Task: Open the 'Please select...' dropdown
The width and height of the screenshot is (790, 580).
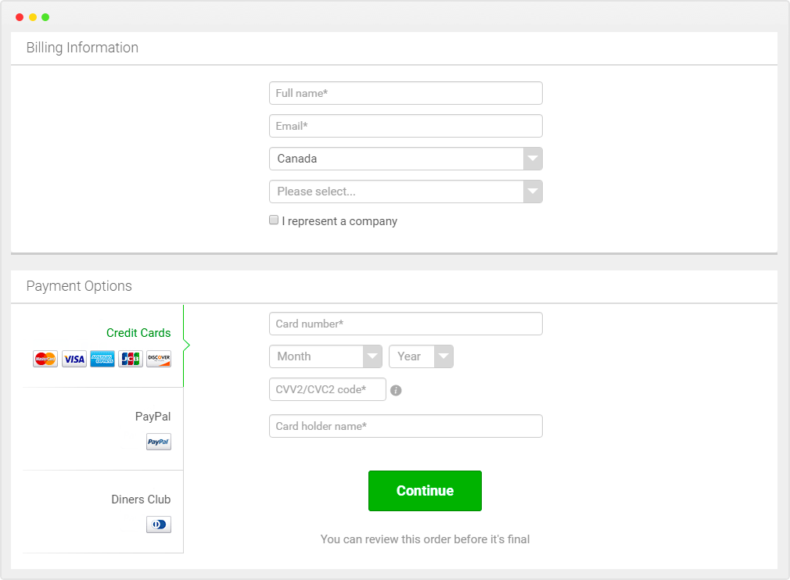Action: point(406,192)
